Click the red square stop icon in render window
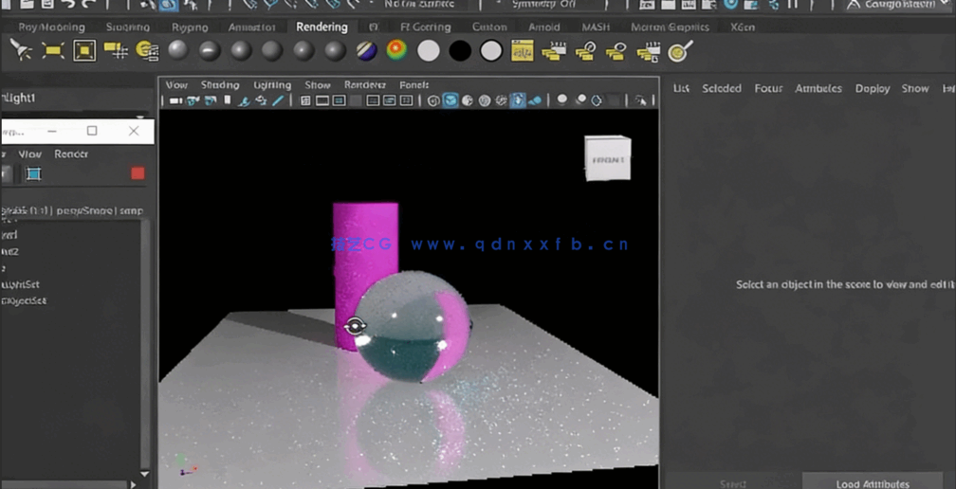This screenshot has width=956, height=489. [x=138, y=173]
